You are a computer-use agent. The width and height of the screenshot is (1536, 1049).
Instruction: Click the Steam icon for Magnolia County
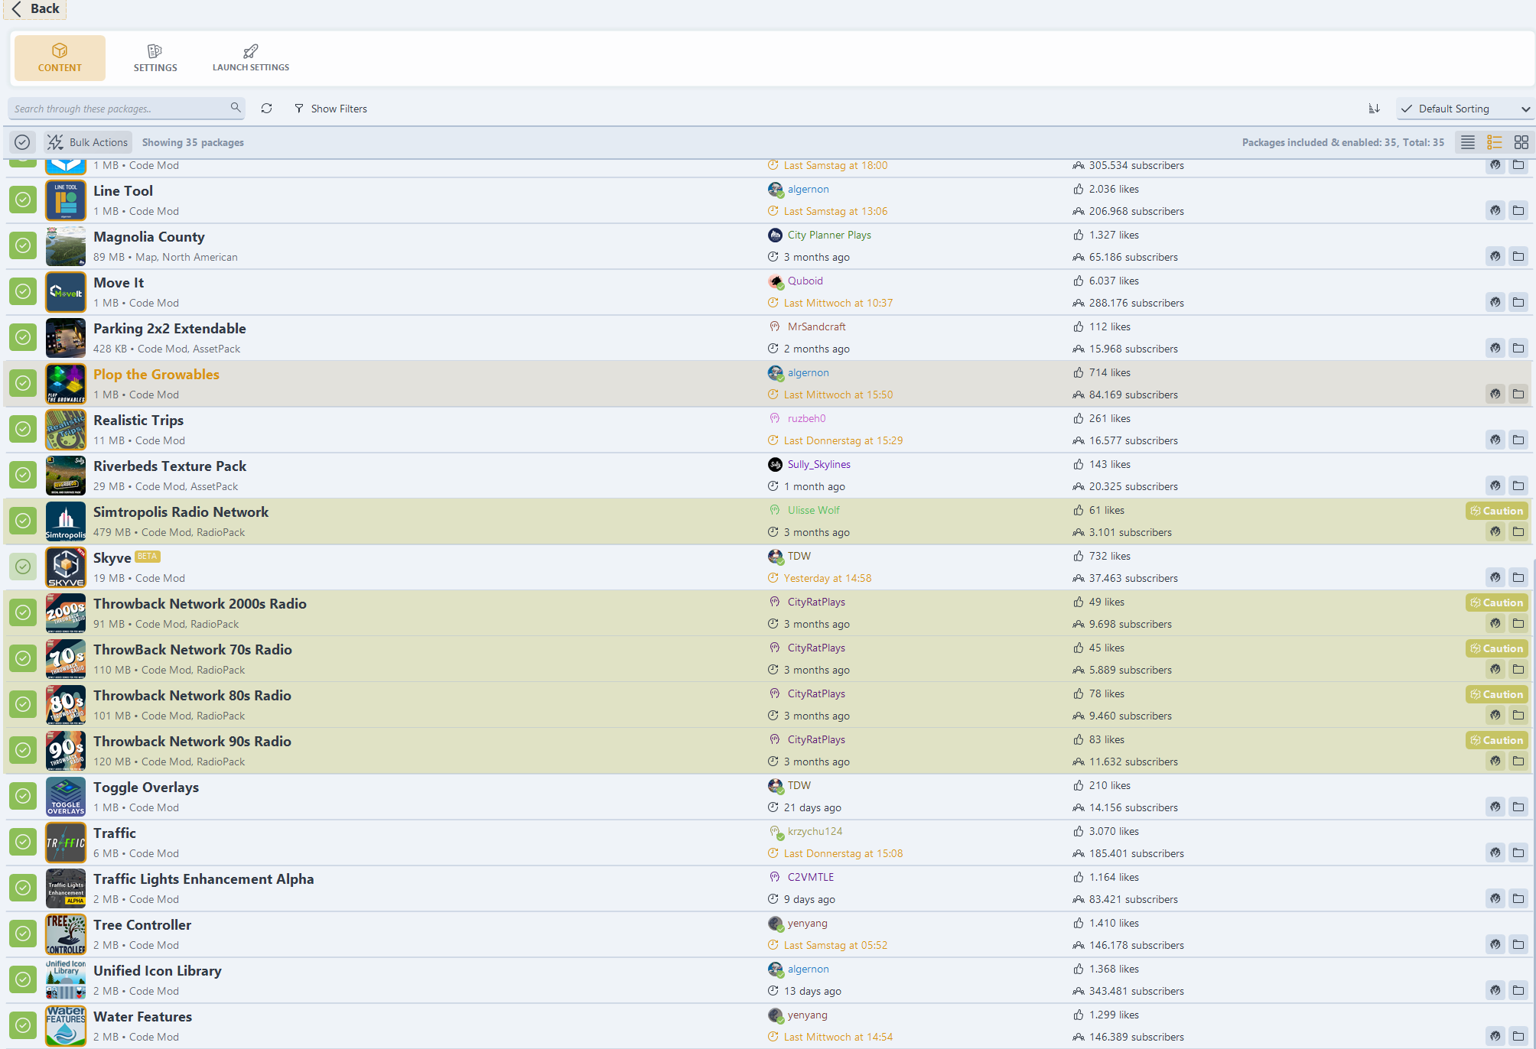[1495, 256]
